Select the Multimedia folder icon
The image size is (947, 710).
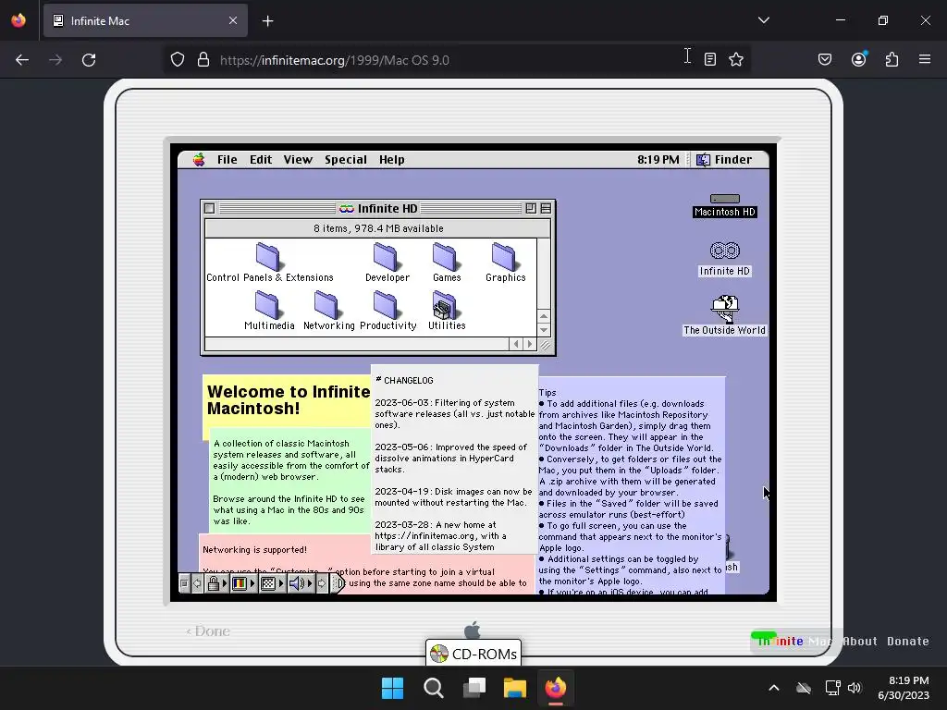[x=268, y=305]
